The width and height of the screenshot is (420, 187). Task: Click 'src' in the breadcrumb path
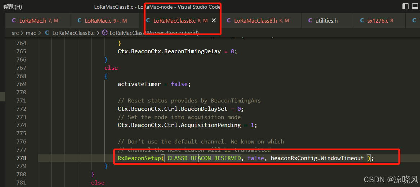[15, 33]
